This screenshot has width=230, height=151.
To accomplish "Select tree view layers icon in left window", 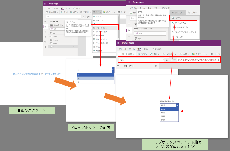I will (45, 26).
